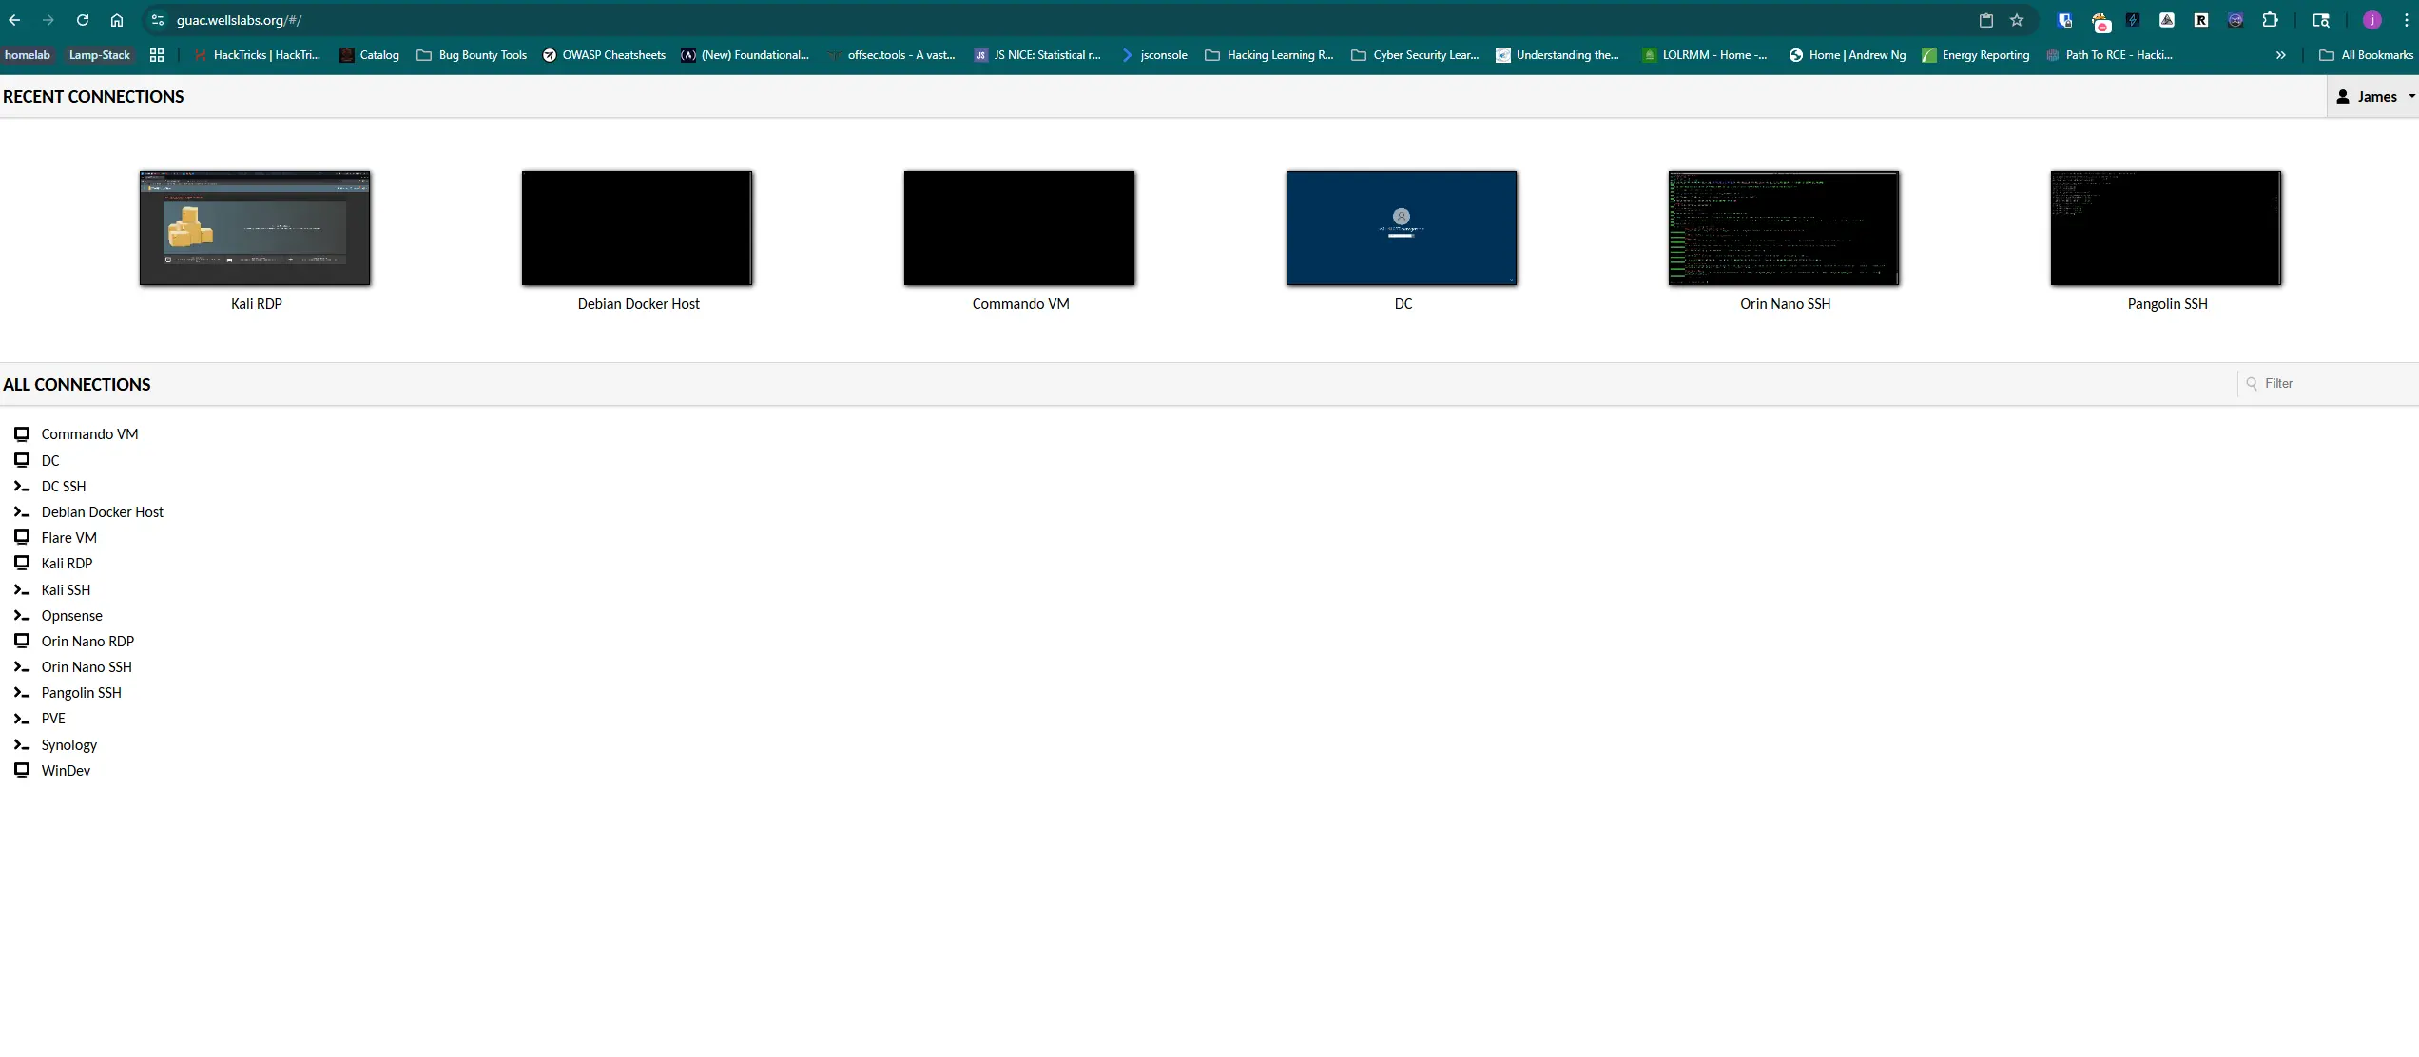Open the PVE connection

point(53,719)
